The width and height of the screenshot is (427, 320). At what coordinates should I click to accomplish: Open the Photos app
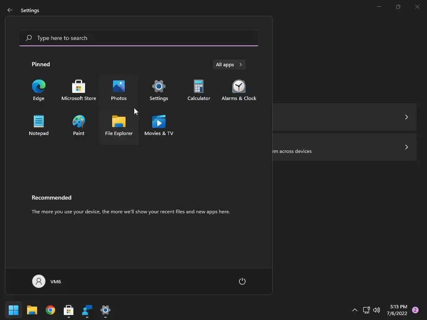[x=119, y=90]
